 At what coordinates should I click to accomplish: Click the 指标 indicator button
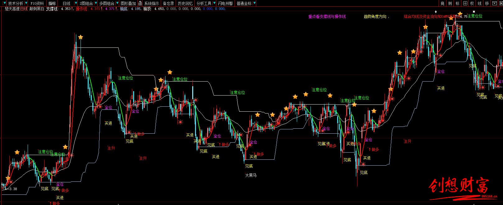click(x=52, y=3)
